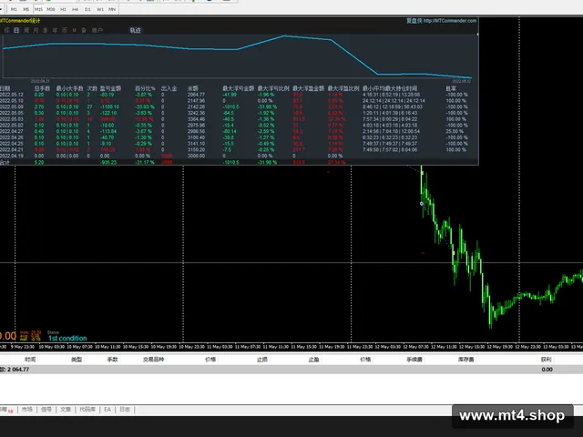Open the 市场 terminal tab
Image resolution: width=583 pixels, height=437 pixels.
(27, 409)
